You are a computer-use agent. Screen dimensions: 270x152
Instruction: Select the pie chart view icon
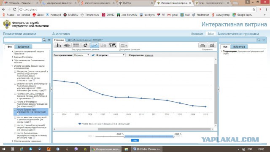click(x=85, y=45)
